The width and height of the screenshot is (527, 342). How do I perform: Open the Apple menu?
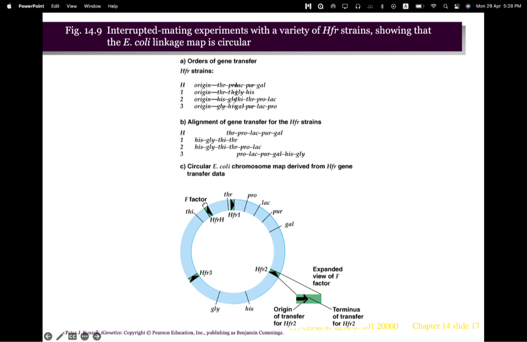click(9, 6)
